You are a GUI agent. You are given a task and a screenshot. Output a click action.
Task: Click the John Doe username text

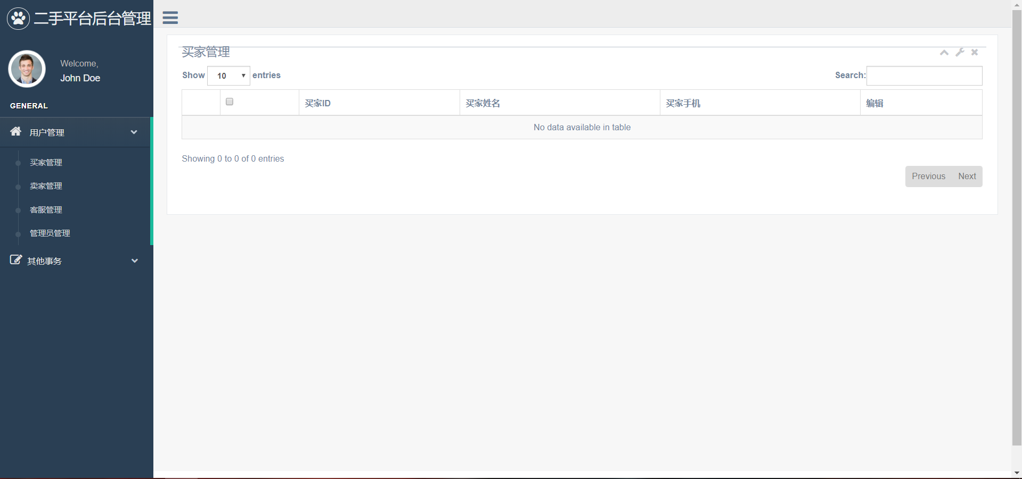80,78
